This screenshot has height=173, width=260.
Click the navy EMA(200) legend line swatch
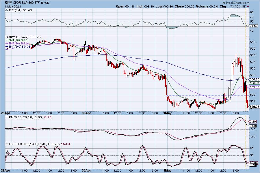[x=7, y=47]
